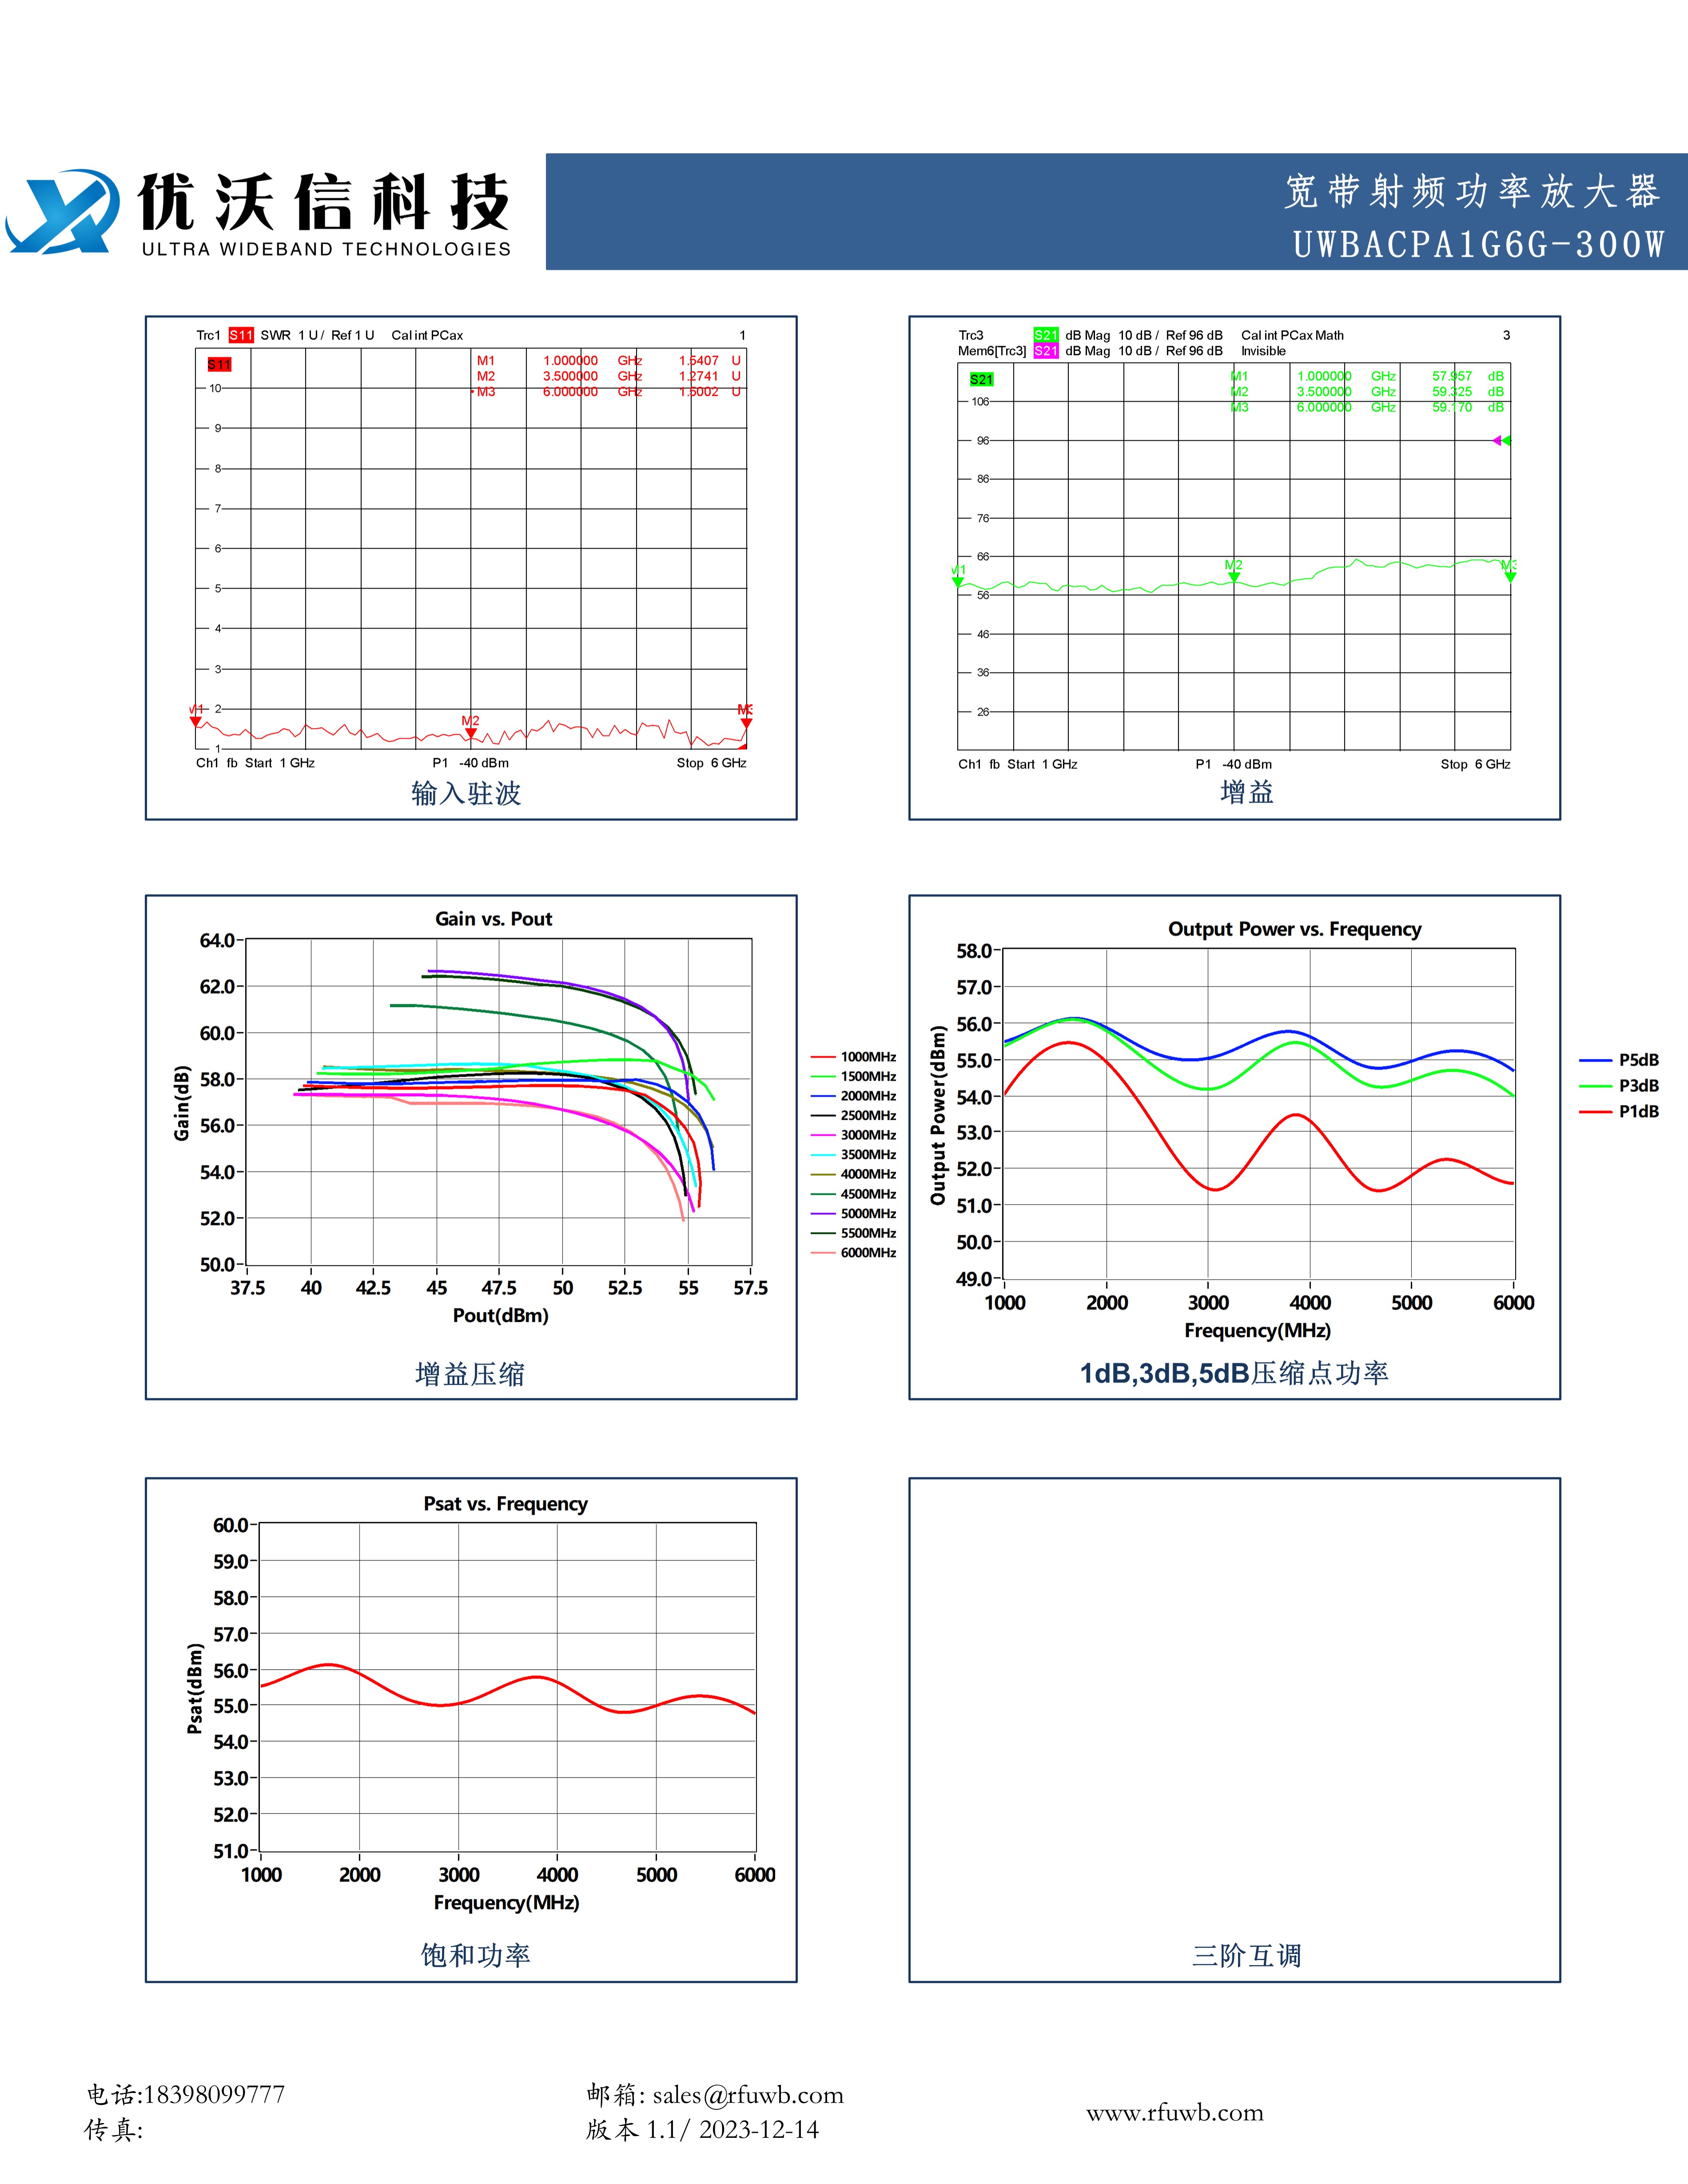Viewport: 1688px width, 2184px height.
Task: Click the 1000MHz legend color line
Action: (x=823, y=1057)
